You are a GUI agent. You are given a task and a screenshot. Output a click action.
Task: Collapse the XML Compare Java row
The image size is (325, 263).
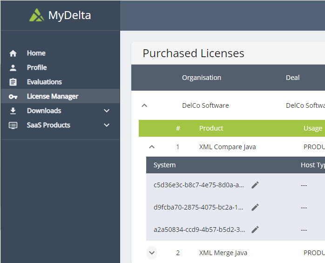(x=151, y=147)
